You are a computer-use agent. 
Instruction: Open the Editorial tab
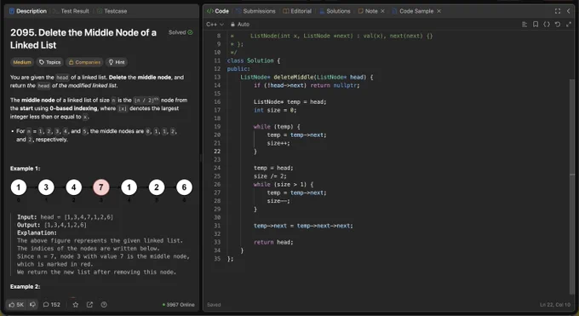tap(297, 11)
